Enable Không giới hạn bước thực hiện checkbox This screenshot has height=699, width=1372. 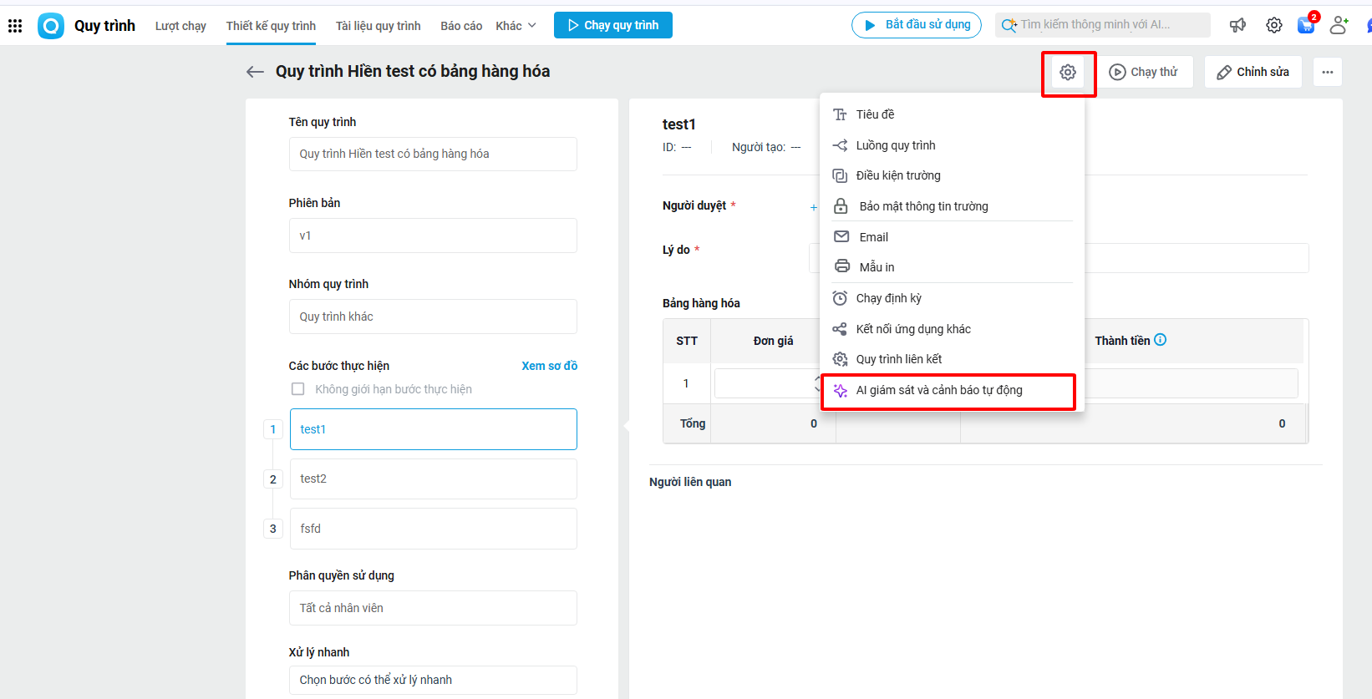pos(297,389)
